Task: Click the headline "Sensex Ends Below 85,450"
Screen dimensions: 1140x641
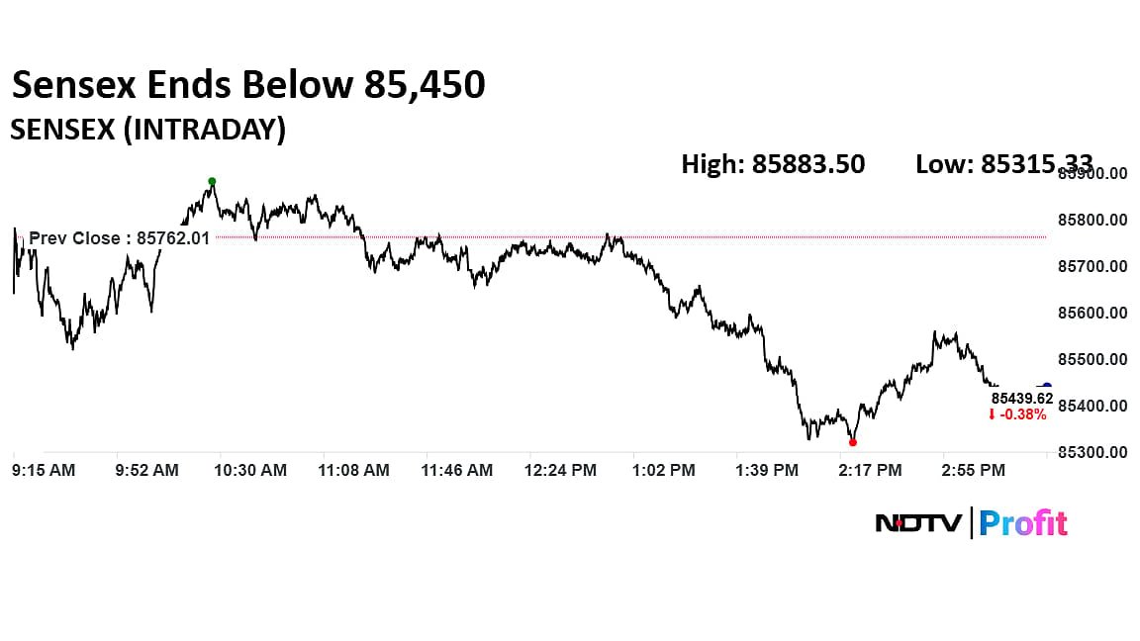Action: [247, 86]
